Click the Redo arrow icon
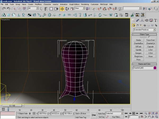This screenshot has width=159, height=119. [8, 9]
